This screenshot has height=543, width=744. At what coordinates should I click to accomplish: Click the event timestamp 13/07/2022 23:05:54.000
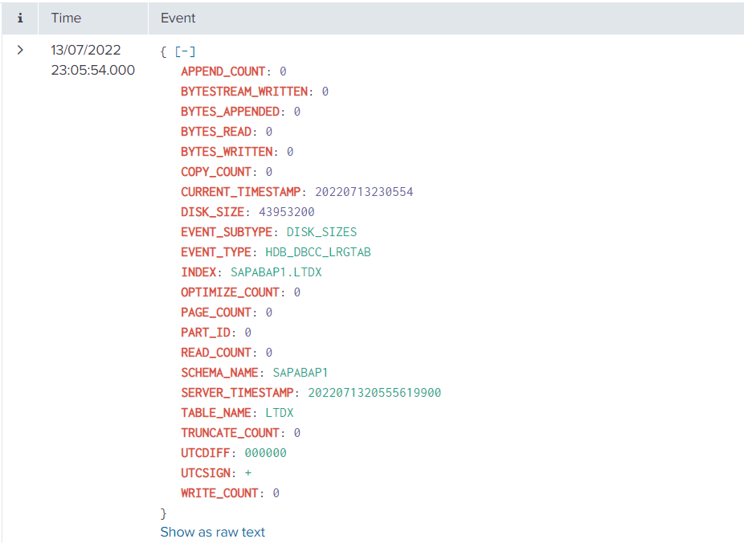click(x=92, y=60)
